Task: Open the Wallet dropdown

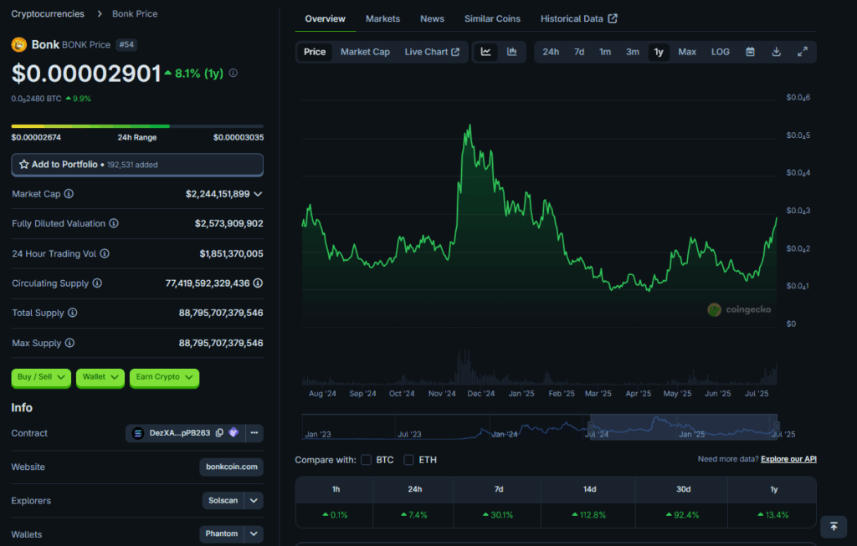Action: 100,377
